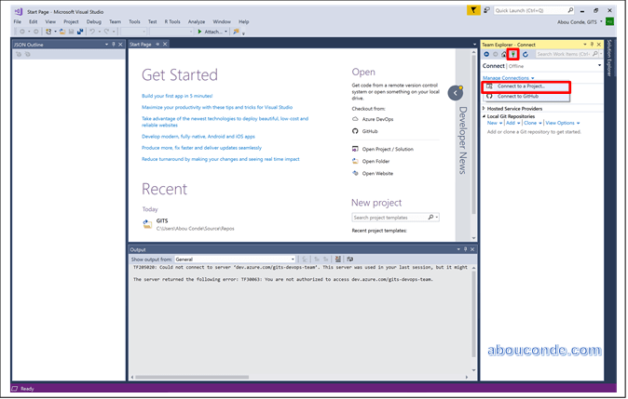628x399 pixels.
Task: Click Build your app in 5 minutes link
Action: 177,96
